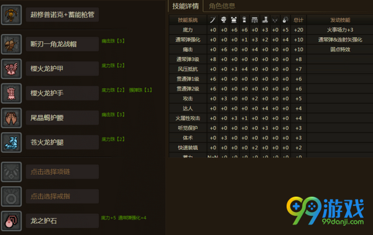
Task: Click the 龙之护石 talisman name field
Action: 62,221
